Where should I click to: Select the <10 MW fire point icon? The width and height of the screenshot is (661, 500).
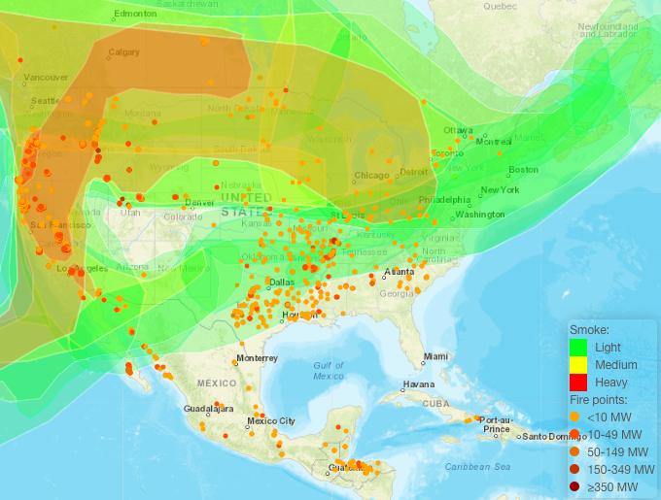[x=577, y=417]
